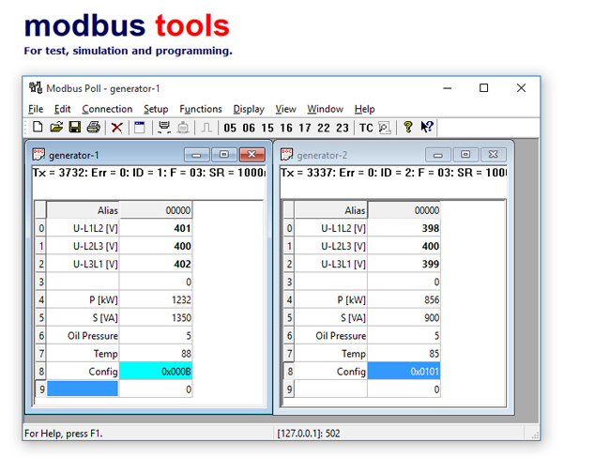This screenshot has width=610, height=458.
Task: Maximize the generator-2 child window
Action: click(x=465, y=155)
